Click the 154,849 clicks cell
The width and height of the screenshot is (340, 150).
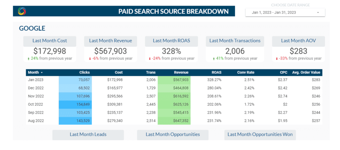tap(75, 104)
